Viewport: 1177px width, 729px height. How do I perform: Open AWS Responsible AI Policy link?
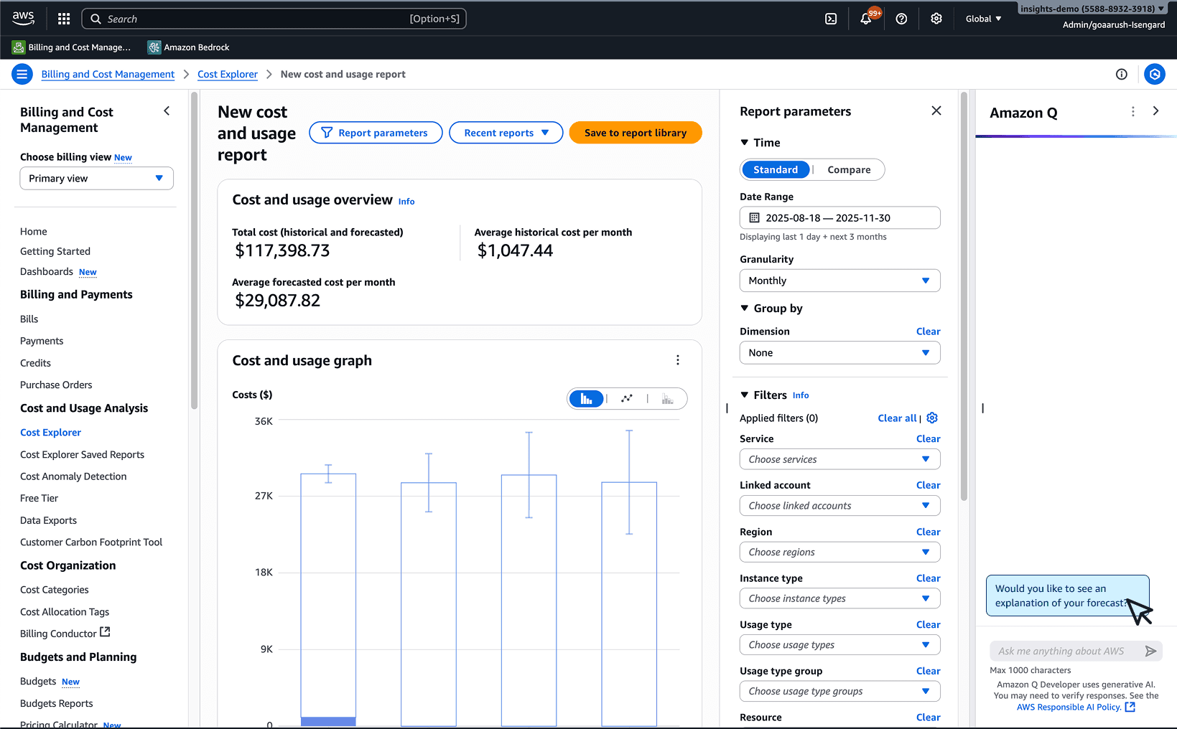[1076, 707]
